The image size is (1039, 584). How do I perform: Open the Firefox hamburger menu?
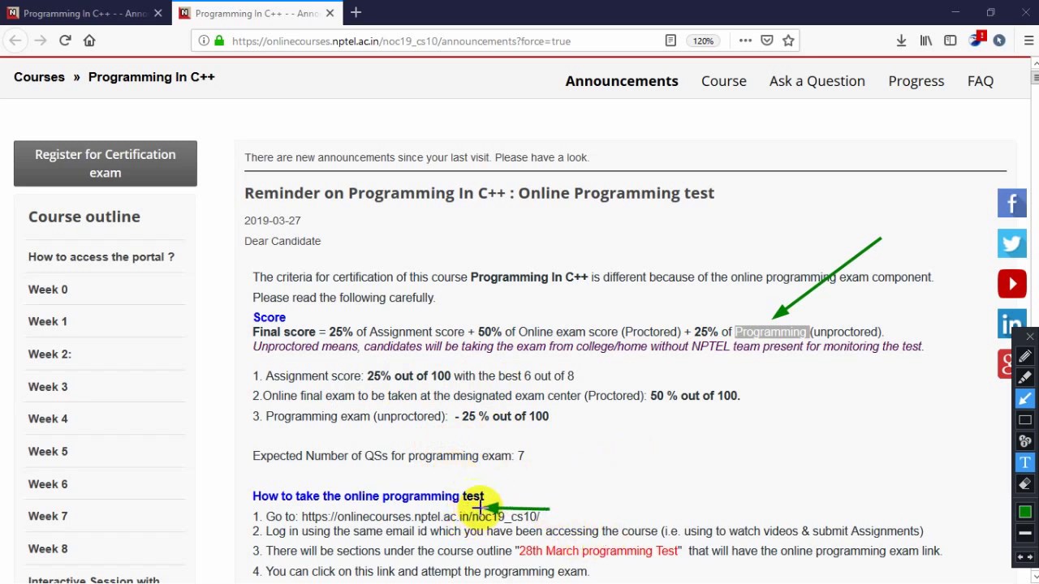pos(1028,41)
